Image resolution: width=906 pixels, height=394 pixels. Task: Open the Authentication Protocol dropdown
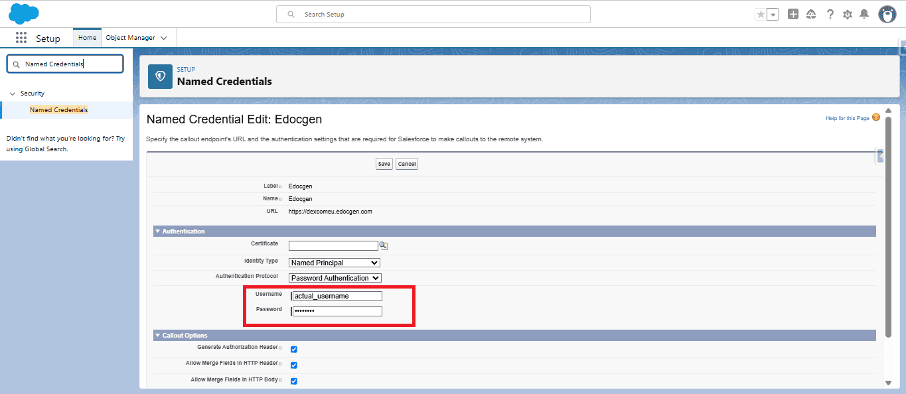click(335, 278)
